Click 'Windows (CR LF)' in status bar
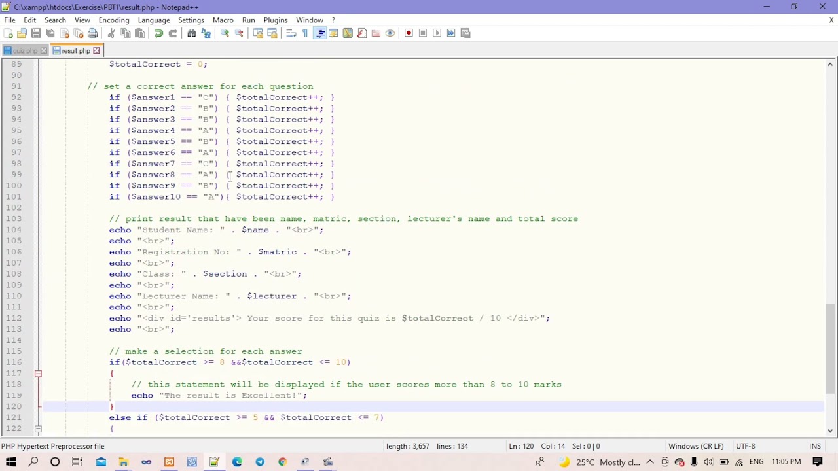 (696, 446)
